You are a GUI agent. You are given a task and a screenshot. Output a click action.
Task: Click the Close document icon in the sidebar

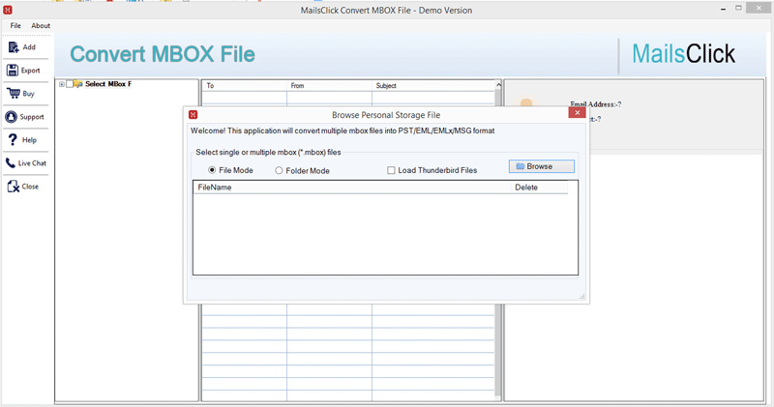pos(13,187)
